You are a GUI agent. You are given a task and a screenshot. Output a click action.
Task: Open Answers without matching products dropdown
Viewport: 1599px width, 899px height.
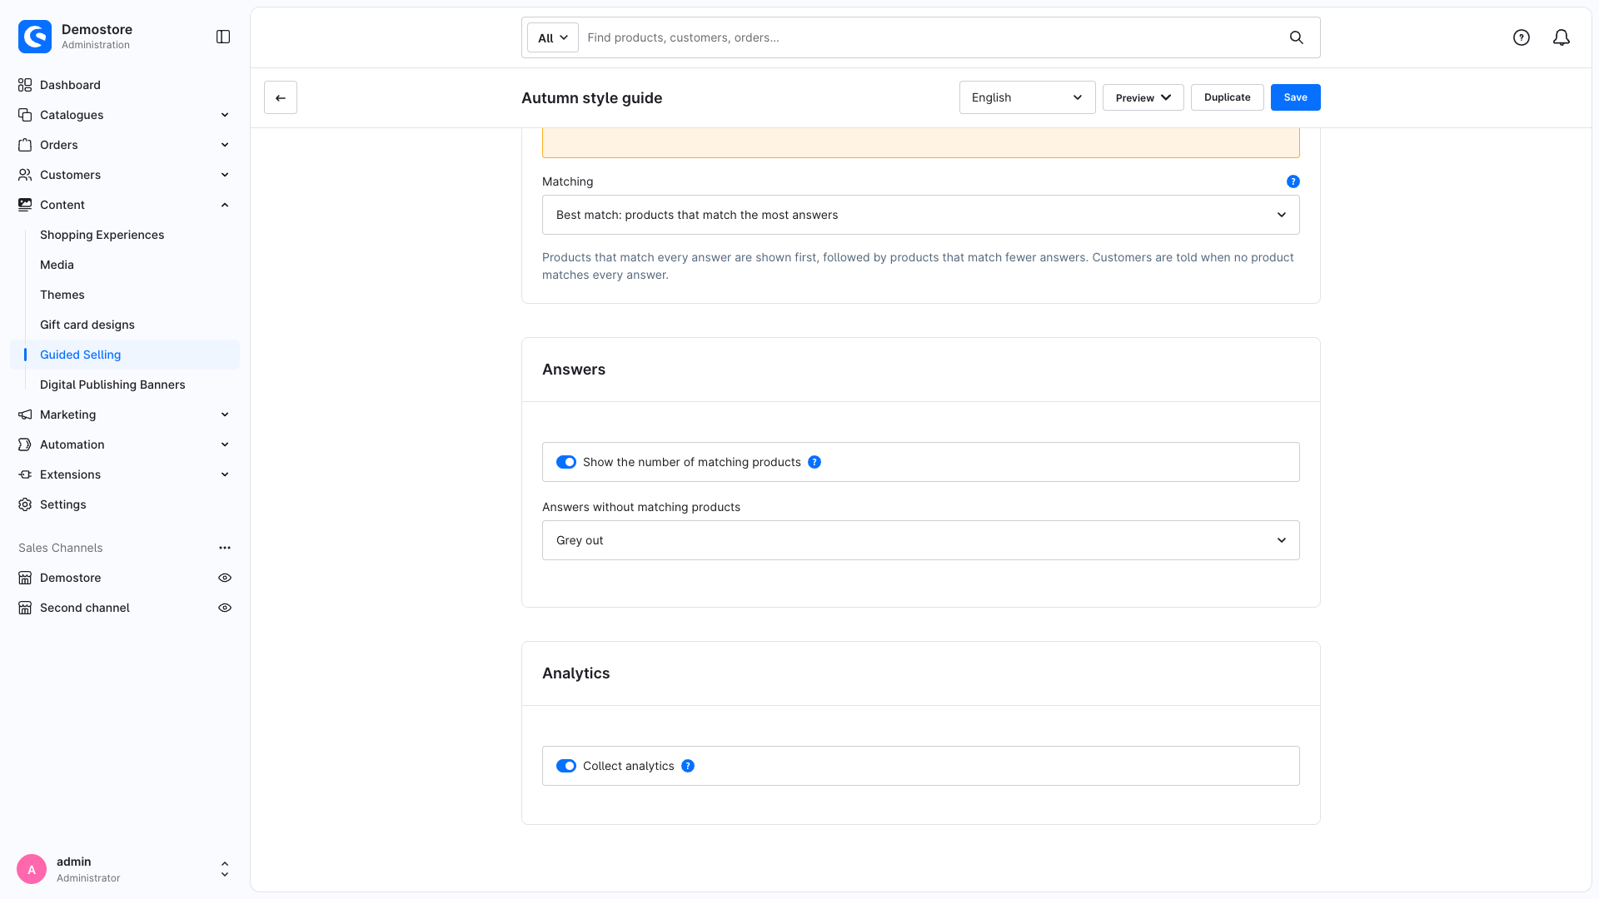(x=920, y=540)
